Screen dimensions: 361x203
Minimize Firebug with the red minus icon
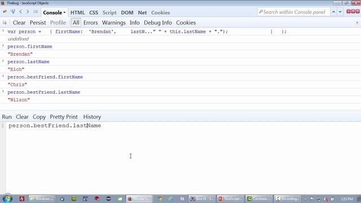pos(349,11)
